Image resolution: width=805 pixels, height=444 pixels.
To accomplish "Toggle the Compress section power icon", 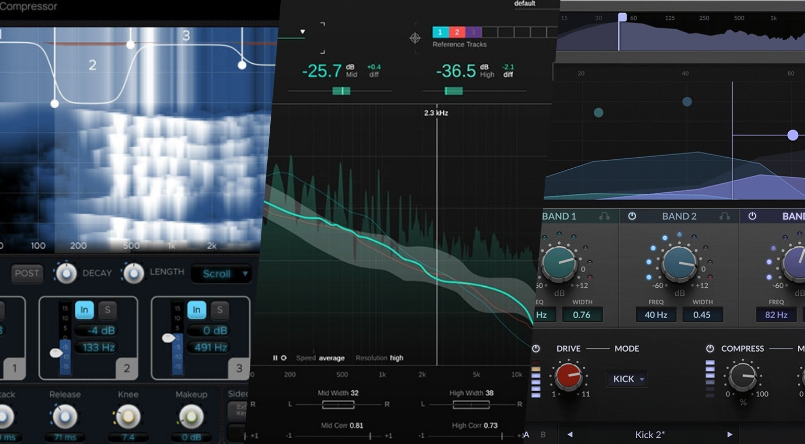I will (x=709, y=348).
